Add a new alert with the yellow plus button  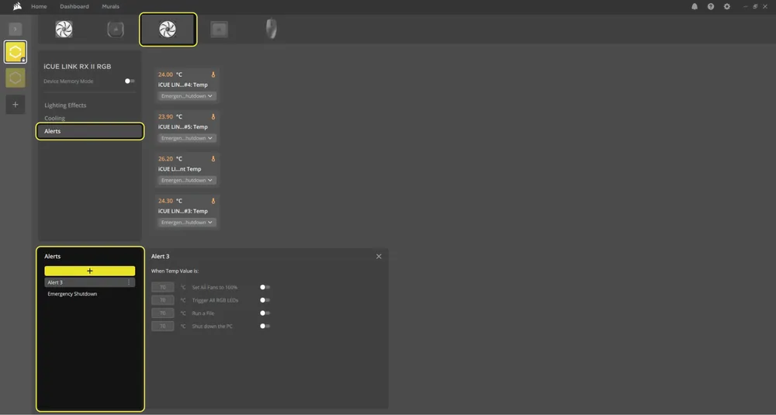click(89, 271)
